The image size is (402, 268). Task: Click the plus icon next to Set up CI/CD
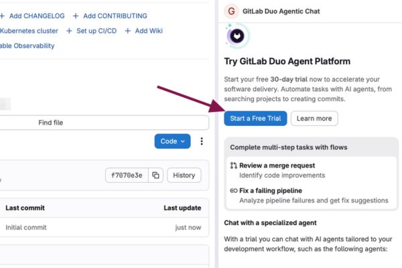point(69,31)
